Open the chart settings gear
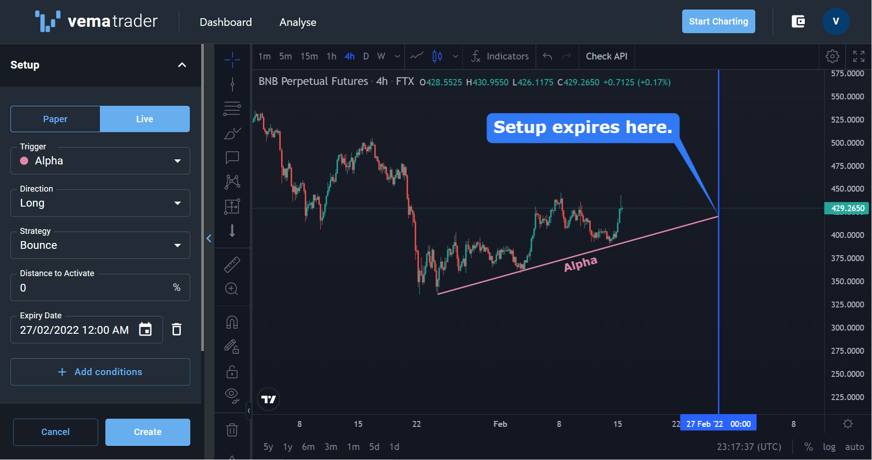872x460 pixels. 832,56
